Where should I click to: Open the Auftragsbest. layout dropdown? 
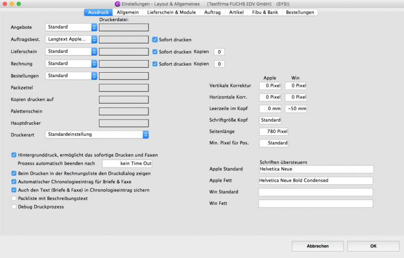(71, 39)
